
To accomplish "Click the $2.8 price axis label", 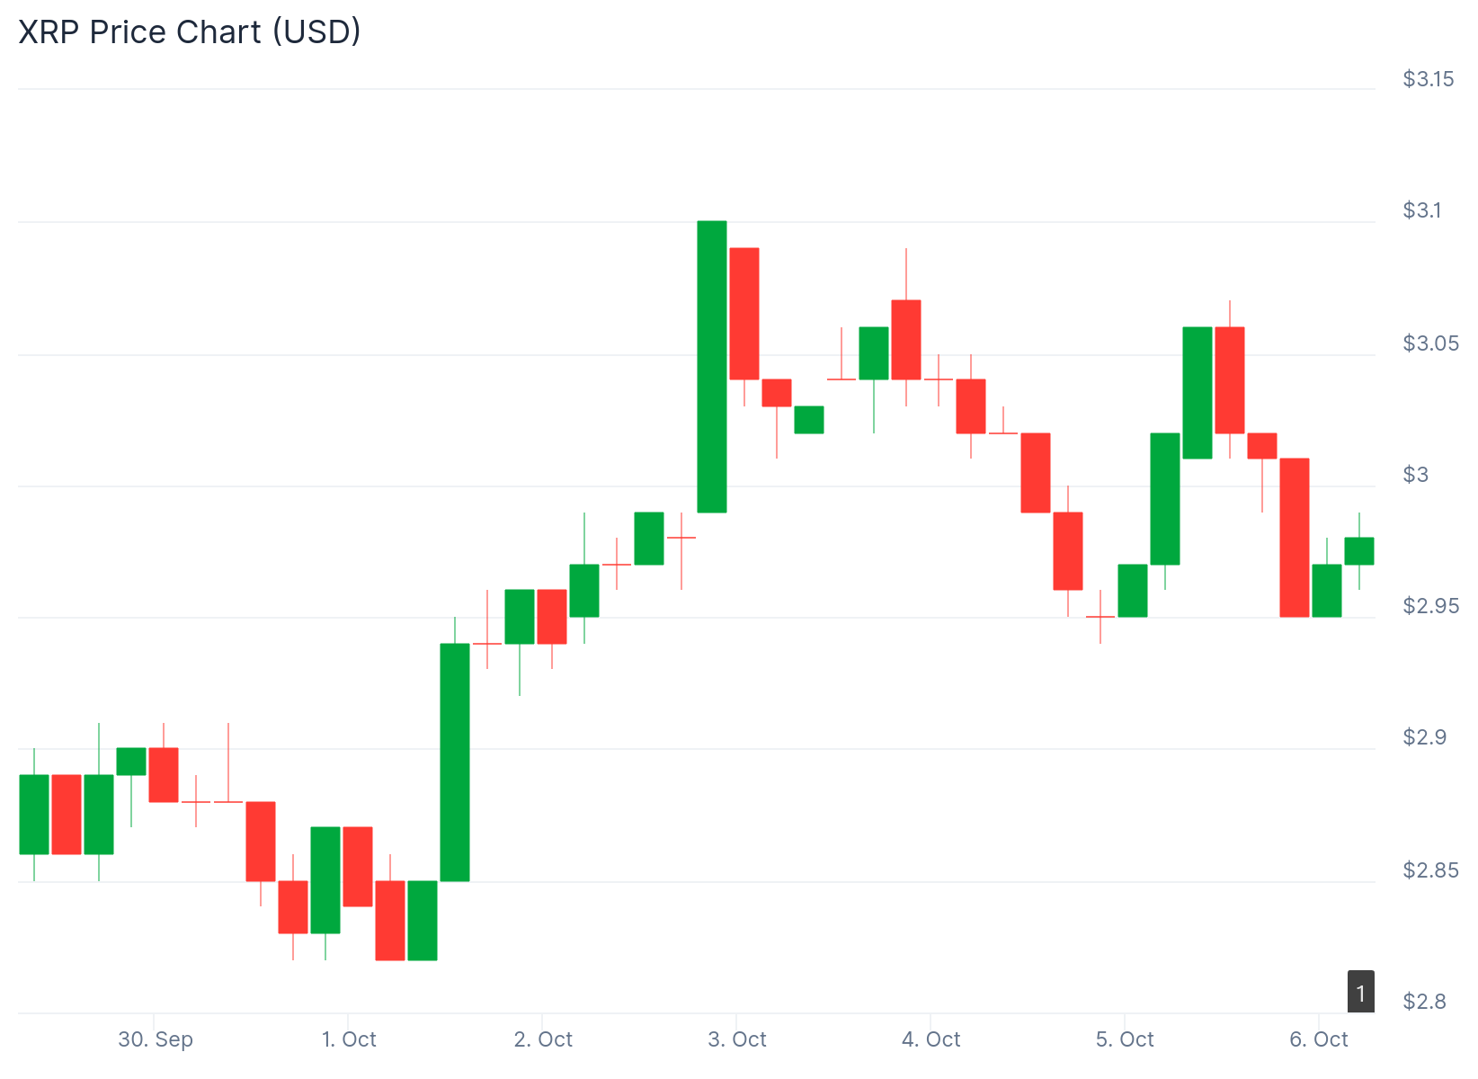I will 1422,1002.
